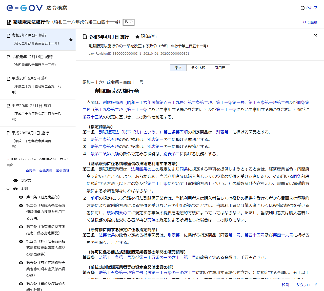The width and height of the screenshot is (324, 291).
Task: Click the 全非表示 link
Action: [46, 171]
